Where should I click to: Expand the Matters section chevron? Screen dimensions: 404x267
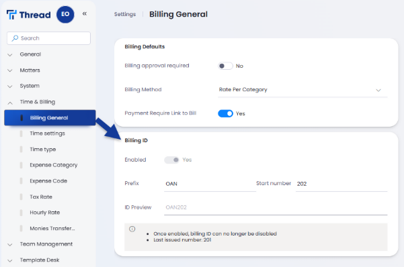coord(10,70)
